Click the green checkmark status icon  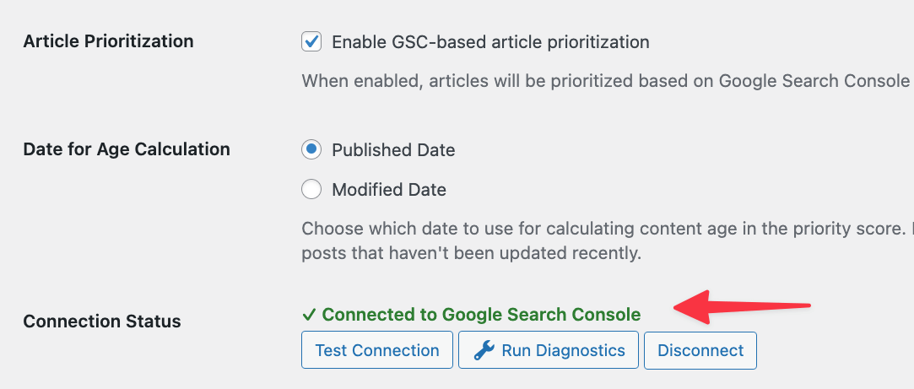pos(309,315)
